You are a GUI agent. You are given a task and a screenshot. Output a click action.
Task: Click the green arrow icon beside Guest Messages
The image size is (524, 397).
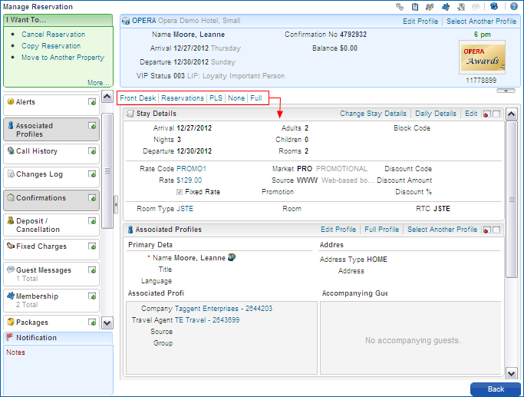pyautogui.click(x=92, y=270)
